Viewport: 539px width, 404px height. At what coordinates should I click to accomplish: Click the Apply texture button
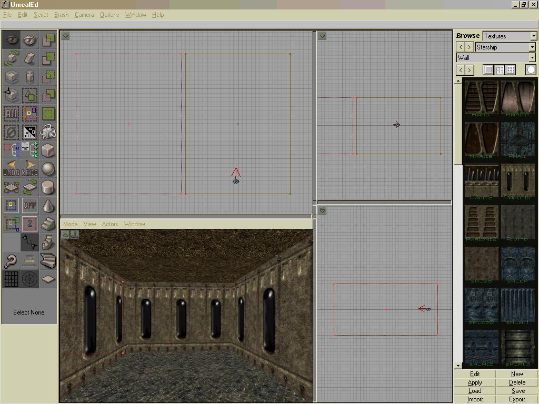[475, 382]
